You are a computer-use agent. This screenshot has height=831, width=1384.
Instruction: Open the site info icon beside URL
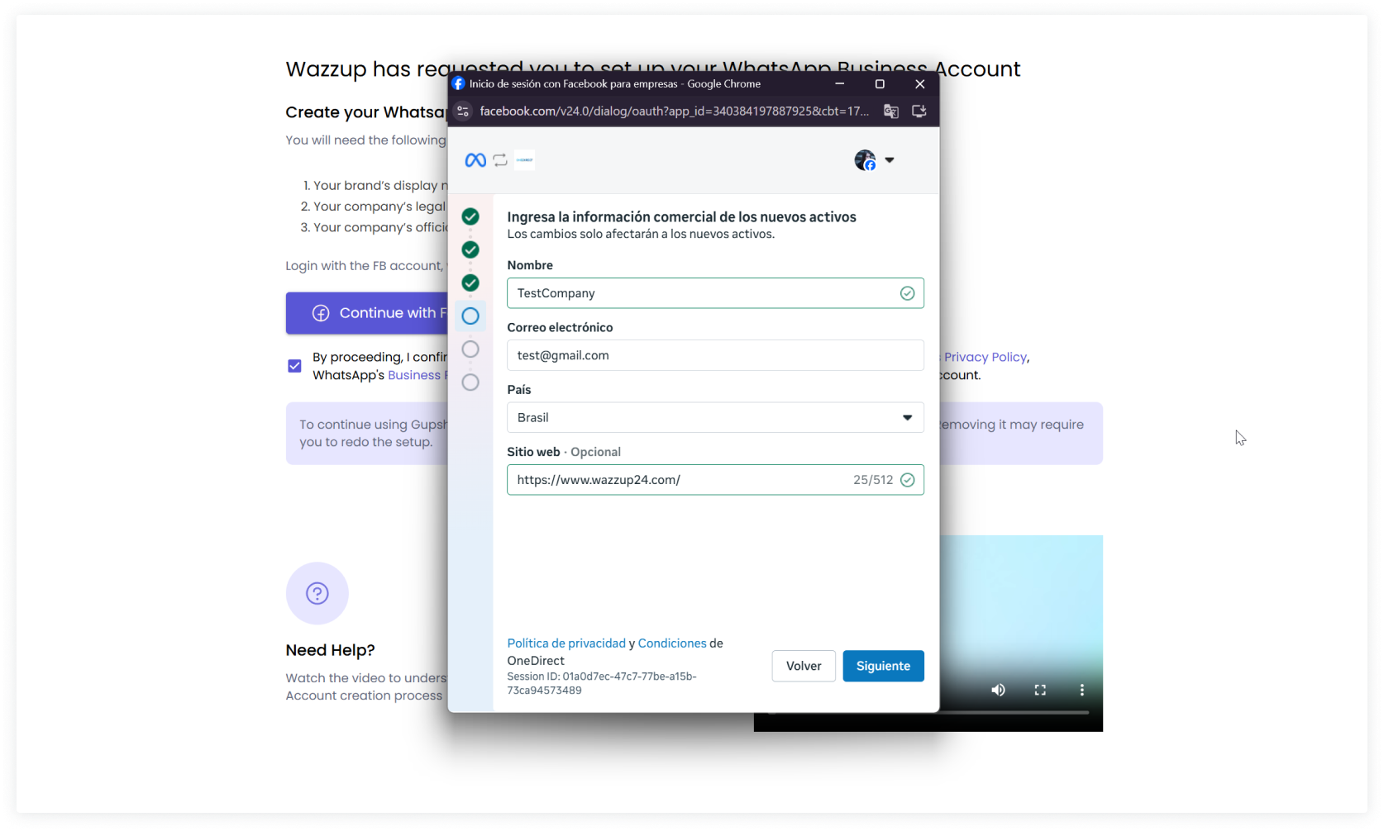pos(463,112)
